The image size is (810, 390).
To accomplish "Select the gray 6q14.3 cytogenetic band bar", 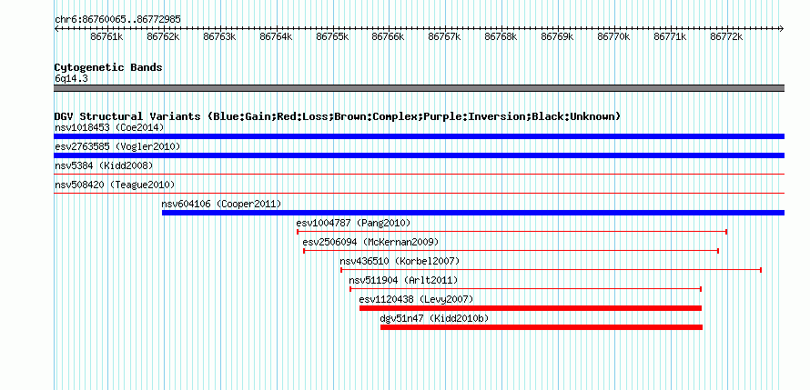I will (x=419, y=88).
